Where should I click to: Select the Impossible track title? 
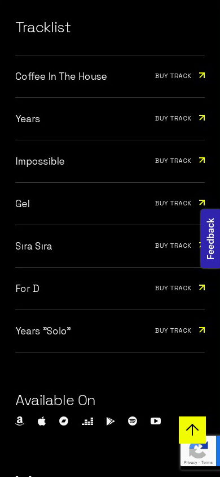(x=40, y=161)
